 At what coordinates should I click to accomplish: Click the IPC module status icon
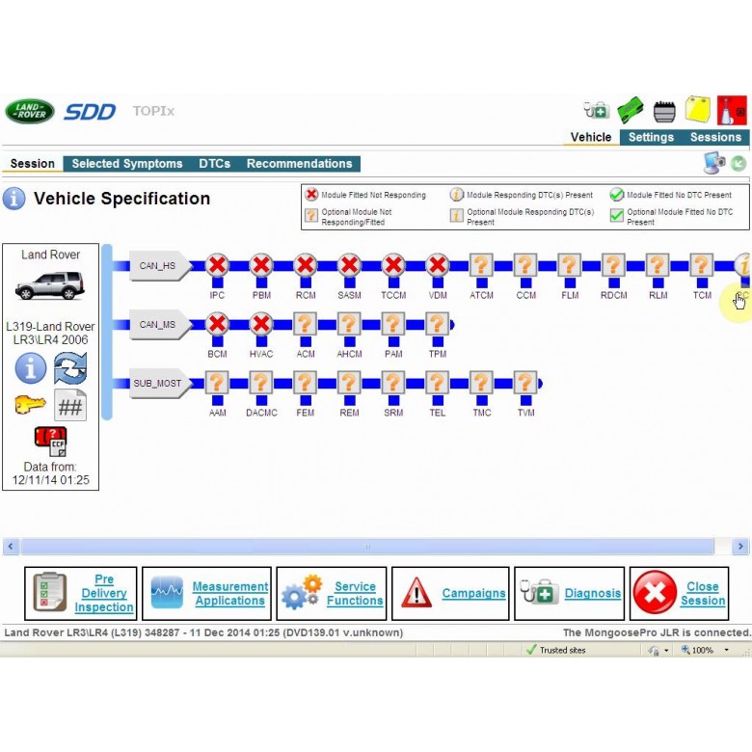(x=217, y=265)
